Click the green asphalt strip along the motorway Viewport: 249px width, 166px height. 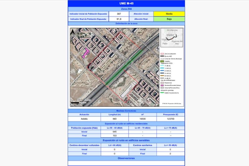pos(124,67)
